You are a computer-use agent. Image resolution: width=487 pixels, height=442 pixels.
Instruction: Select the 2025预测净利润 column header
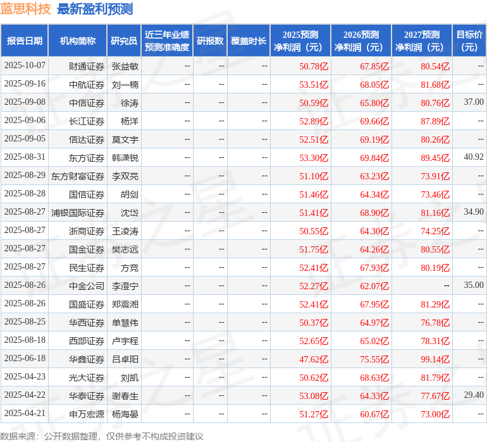300,41
